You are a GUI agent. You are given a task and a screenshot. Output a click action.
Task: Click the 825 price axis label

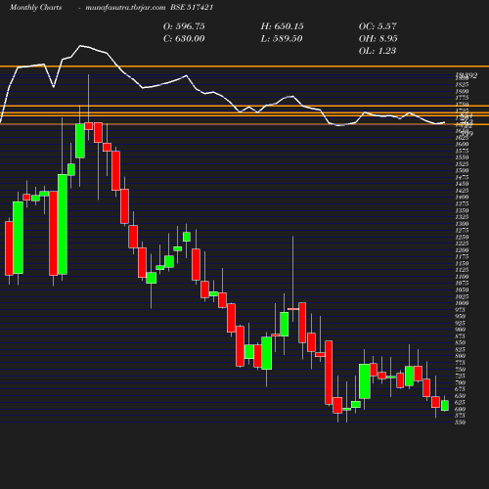(461, 349)
